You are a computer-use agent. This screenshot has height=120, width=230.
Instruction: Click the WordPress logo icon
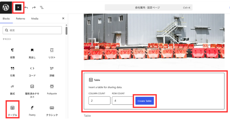6,8
